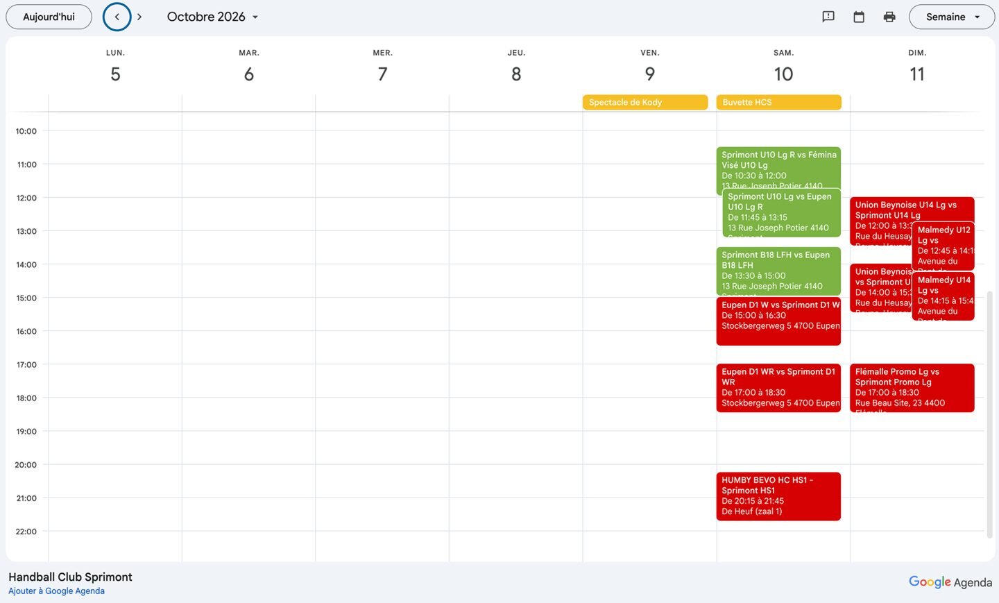This screenshot has height=603, width=999.
Task: Print the calendar with printer icon
Action: pos(889,17)
